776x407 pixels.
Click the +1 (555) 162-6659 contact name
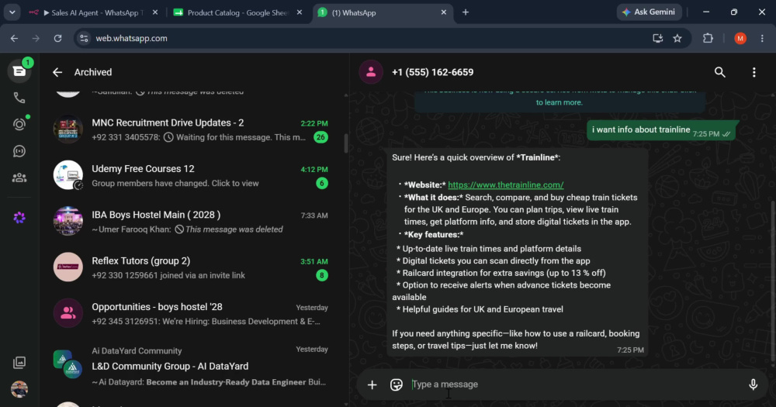click(432, 72)
